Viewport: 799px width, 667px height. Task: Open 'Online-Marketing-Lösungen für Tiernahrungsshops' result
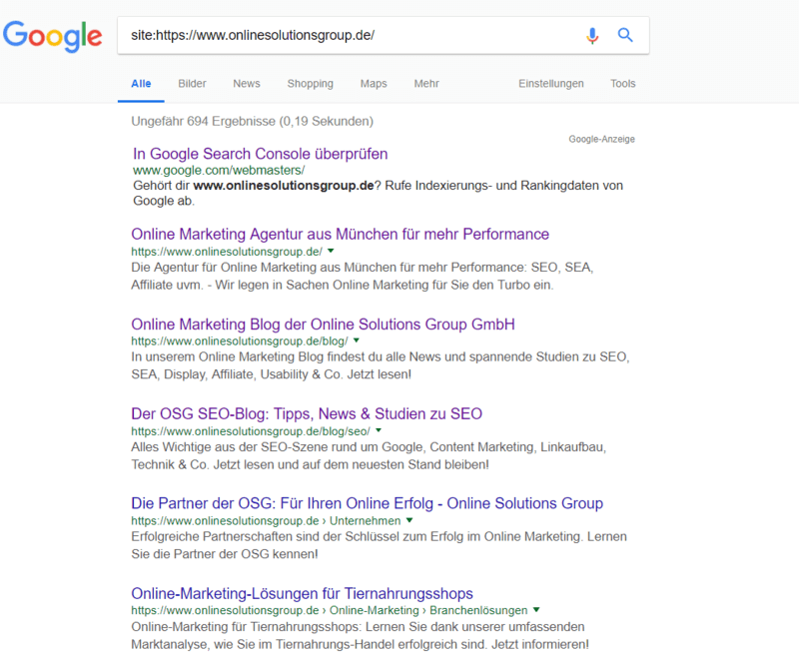pos(303,594)
